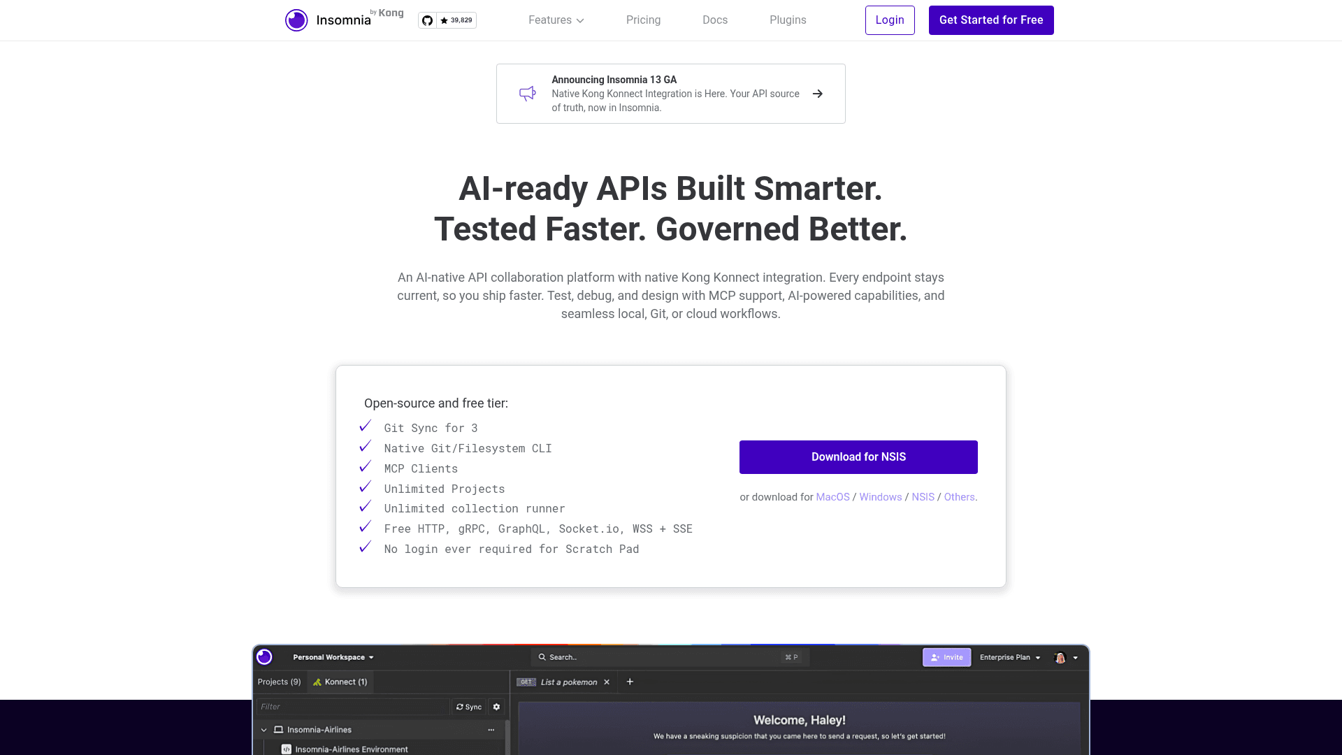Screen dimensions: 1342x755
Task: Click the Download for NSIS button
Action: coord(858,457)
